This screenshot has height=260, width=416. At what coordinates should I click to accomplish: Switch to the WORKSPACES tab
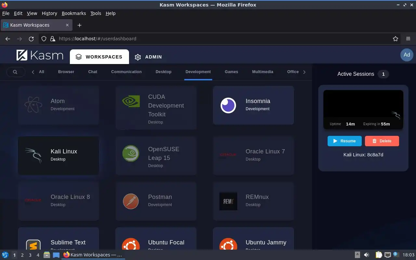99,57
